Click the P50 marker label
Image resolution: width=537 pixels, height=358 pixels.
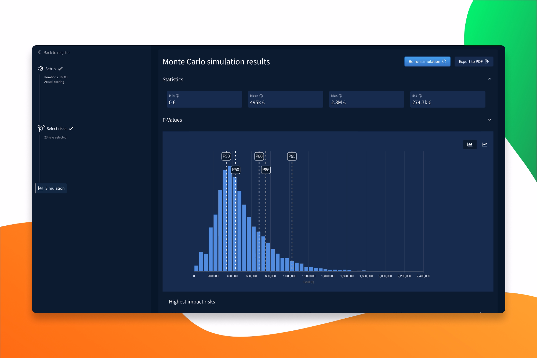pyautogui.click(x=235, y=170)
